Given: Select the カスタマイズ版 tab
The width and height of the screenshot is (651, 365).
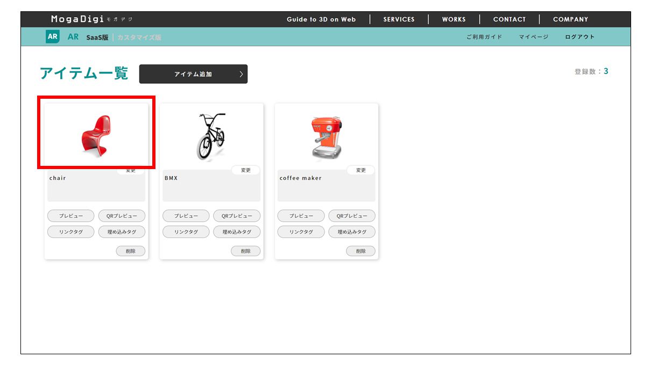Looking at the screenshot, I should click(x=139, y=38).
